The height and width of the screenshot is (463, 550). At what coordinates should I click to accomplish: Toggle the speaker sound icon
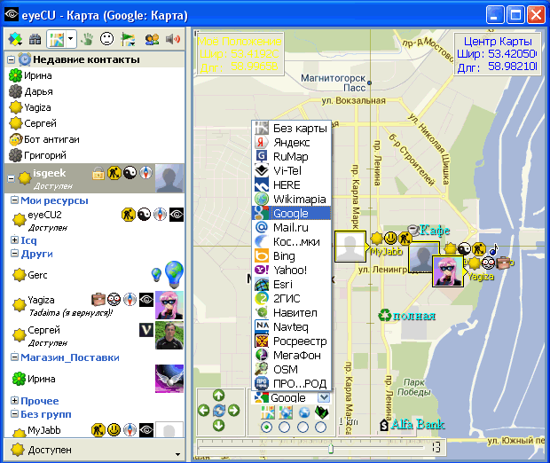tap(172, 39)
